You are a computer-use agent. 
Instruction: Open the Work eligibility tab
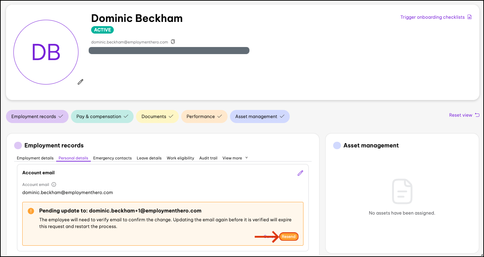(180, 158)
